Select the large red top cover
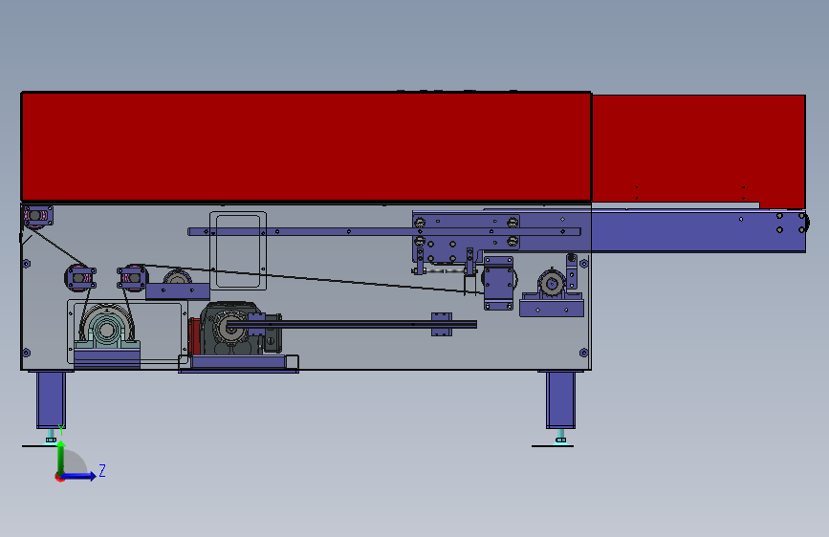The height and width of the screenshot is (537, 829). coord(306,147)
